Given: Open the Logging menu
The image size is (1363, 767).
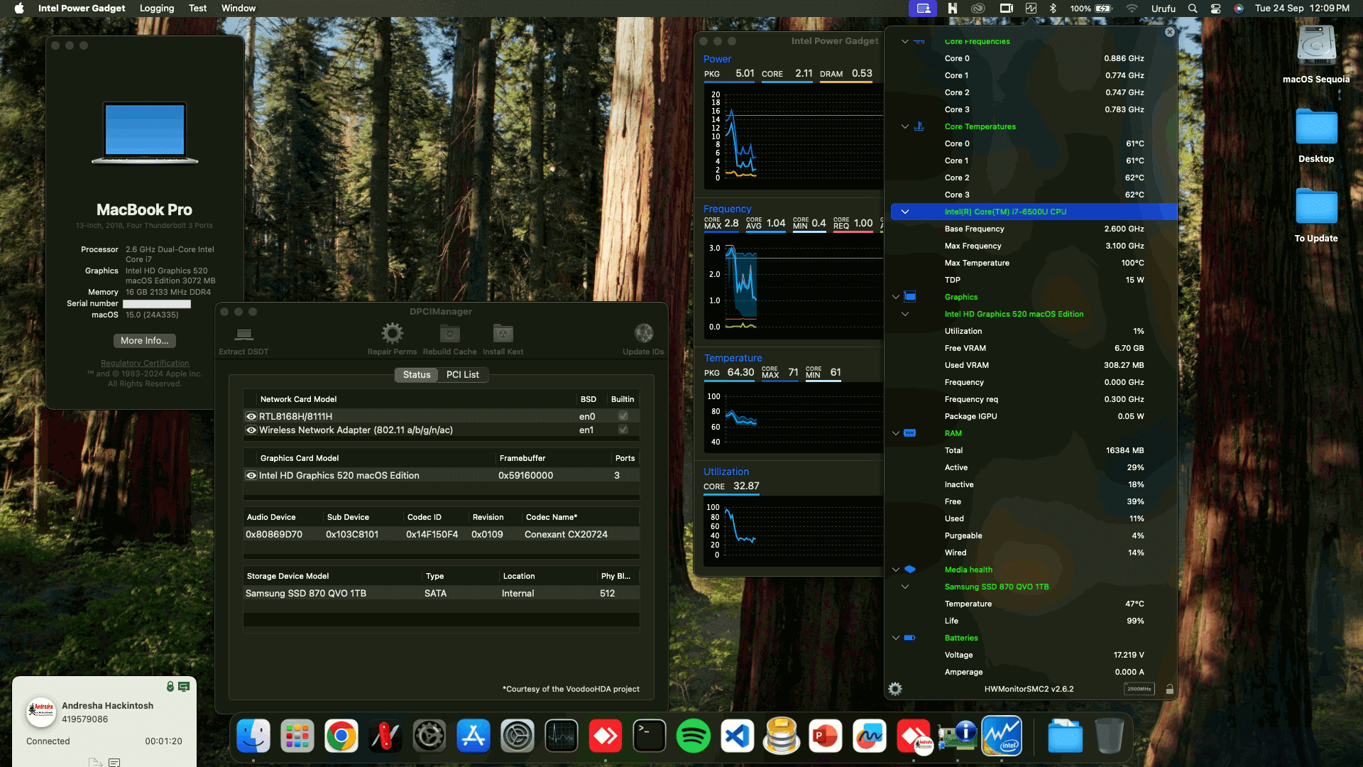Looking at the screenshot, I should pyautogui.click(x=157, y=9).
